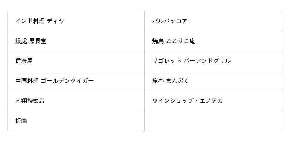This screenshot has height=142, width=296.
Task: Click the 梅蘭 restaurant name
Action: 21,121
